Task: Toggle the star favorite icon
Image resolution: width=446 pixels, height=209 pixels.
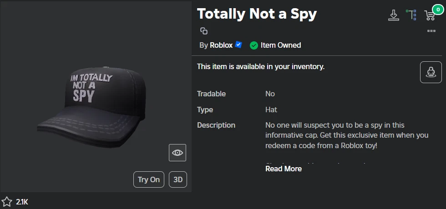Action: [x=7, y=202]
